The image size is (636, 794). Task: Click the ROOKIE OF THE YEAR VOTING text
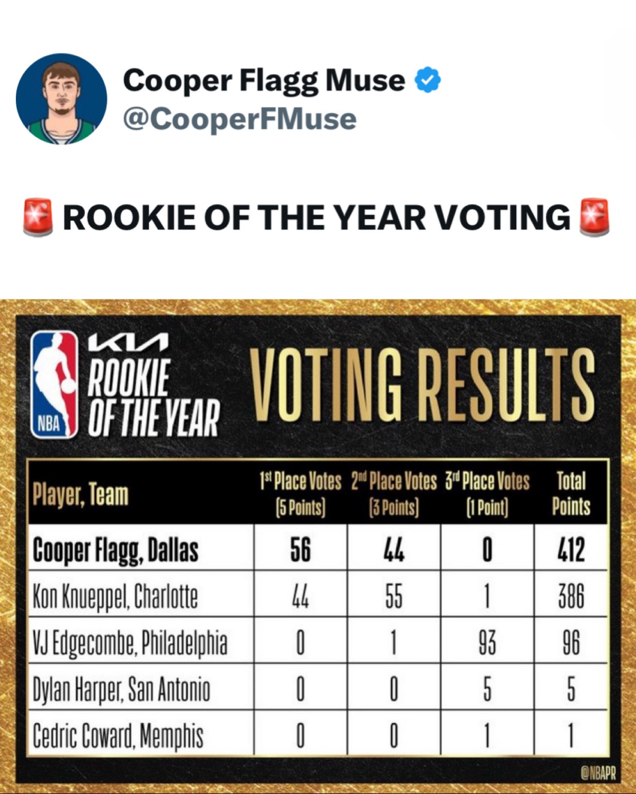point(316,217)
